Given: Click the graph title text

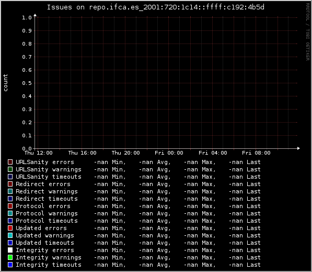Looking at the screenshot, I should (156, 7).
